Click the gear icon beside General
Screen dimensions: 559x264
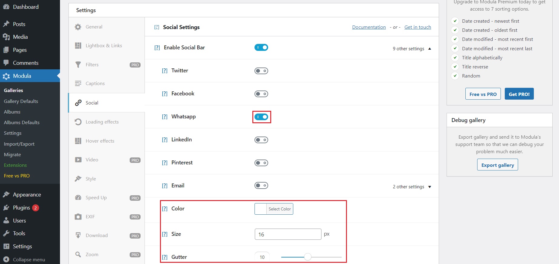point(78,27)
